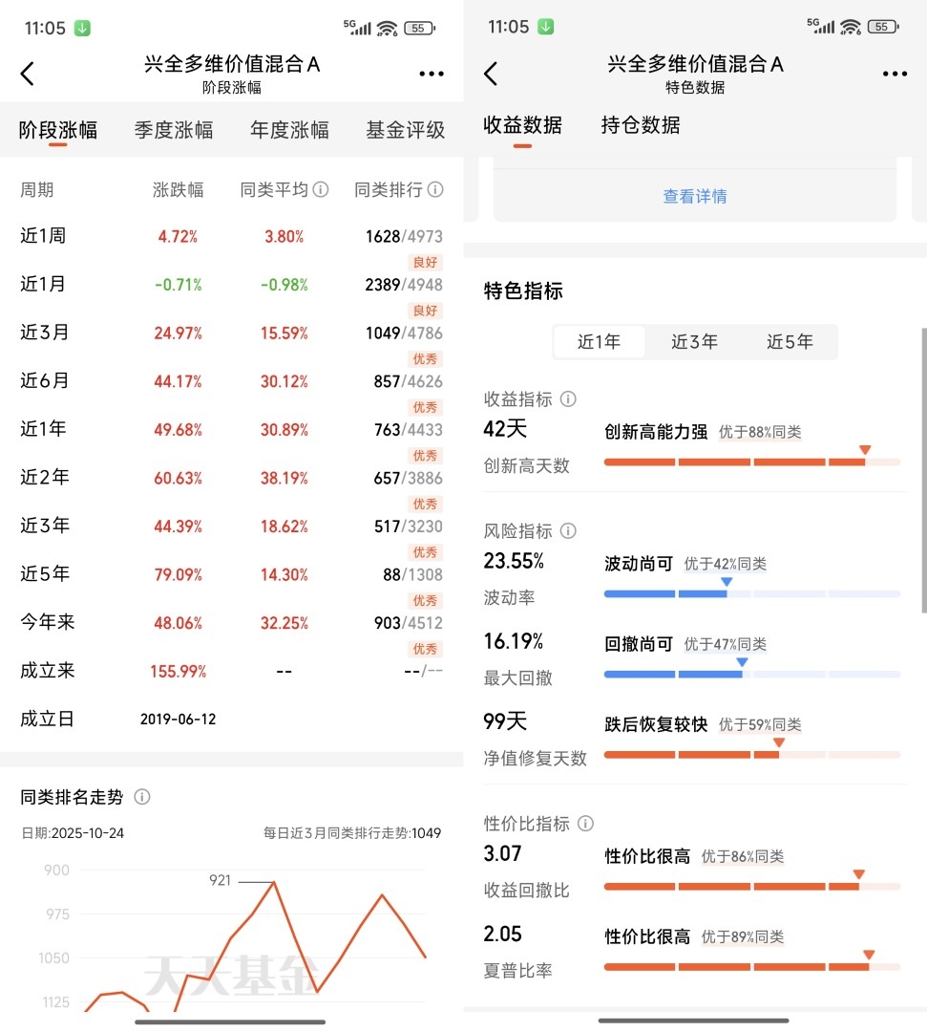Viewport: 927px width, 1032px height.
Task: Tap 近1周 rank 1628/4973
Action: [x=404, y=236]
